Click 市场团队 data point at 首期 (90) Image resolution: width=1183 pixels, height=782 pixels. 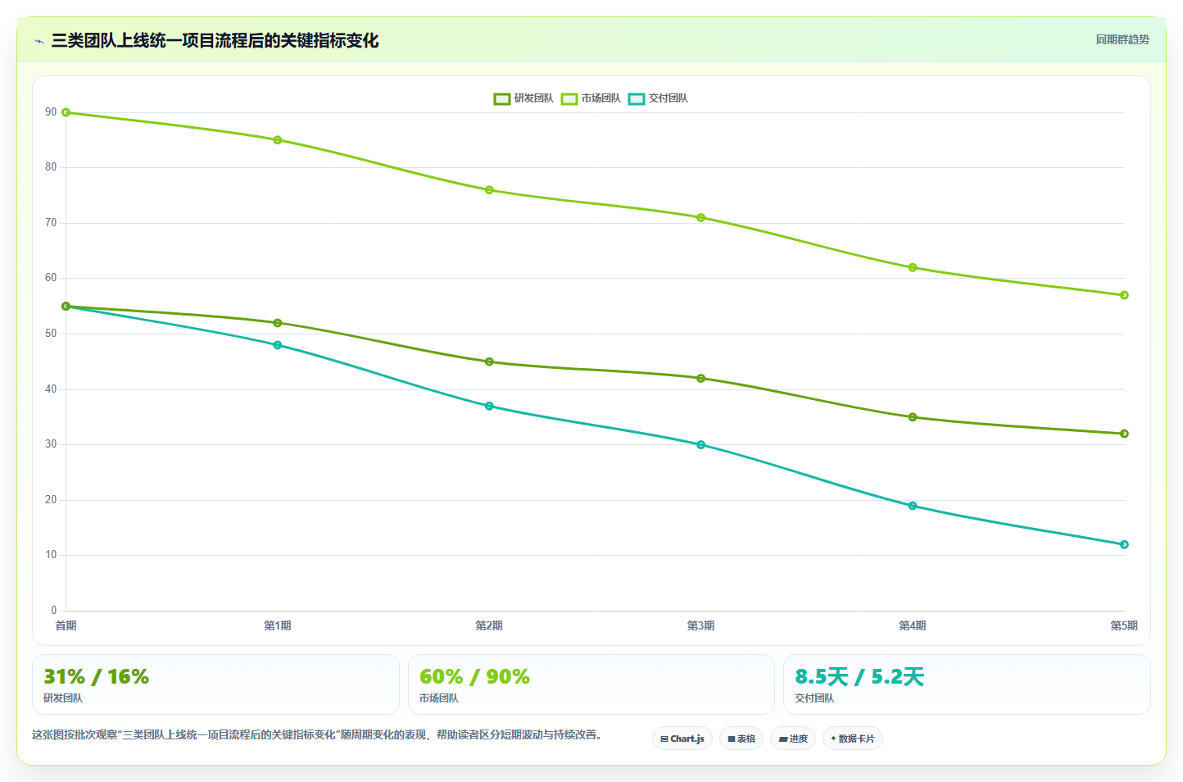pyautogui.click(x=66, y=112)
